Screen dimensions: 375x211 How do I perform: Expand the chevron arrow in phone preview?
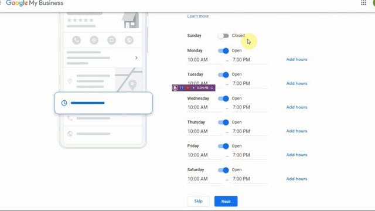click(137, 58)
